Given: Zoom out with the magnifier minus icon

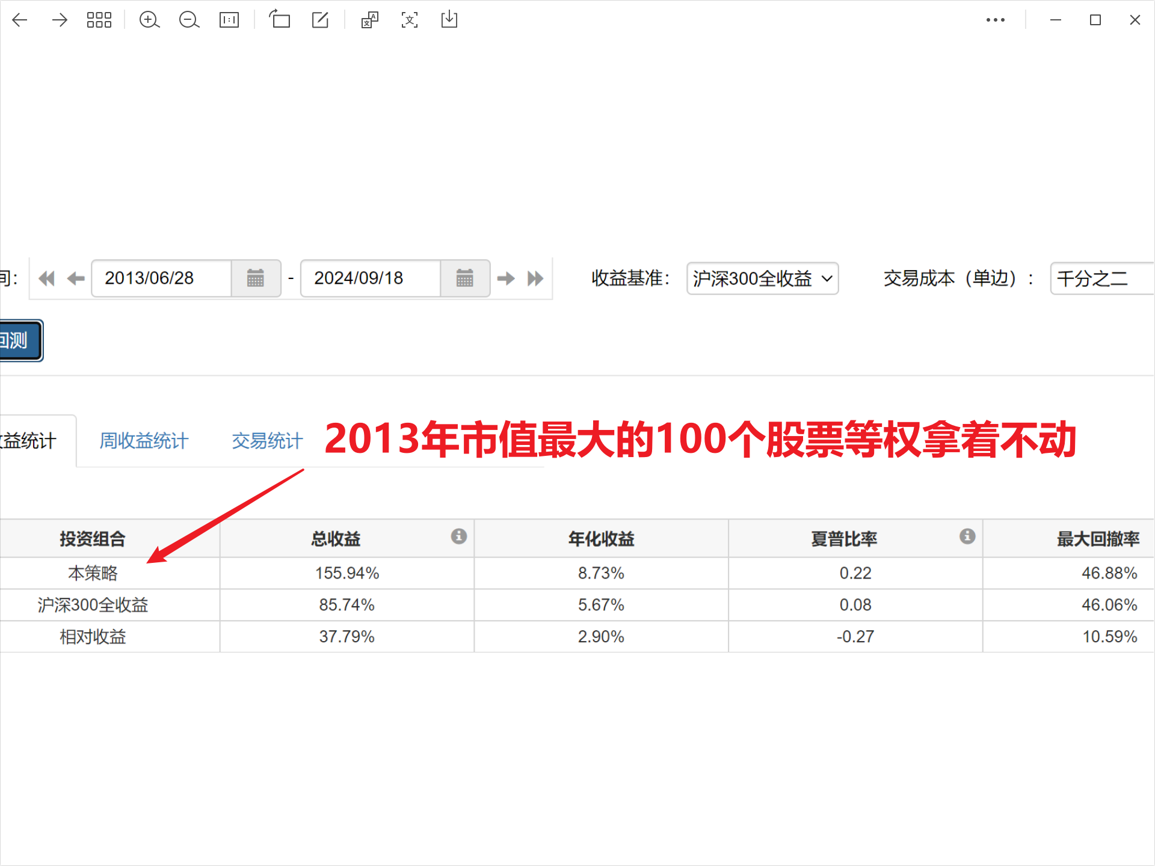Looking at the screenshot, I should coord(189,20).
